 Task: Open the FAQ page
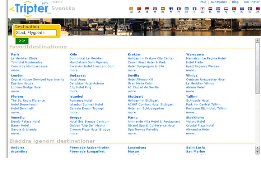pyautogui.click(x=203, y=2)
